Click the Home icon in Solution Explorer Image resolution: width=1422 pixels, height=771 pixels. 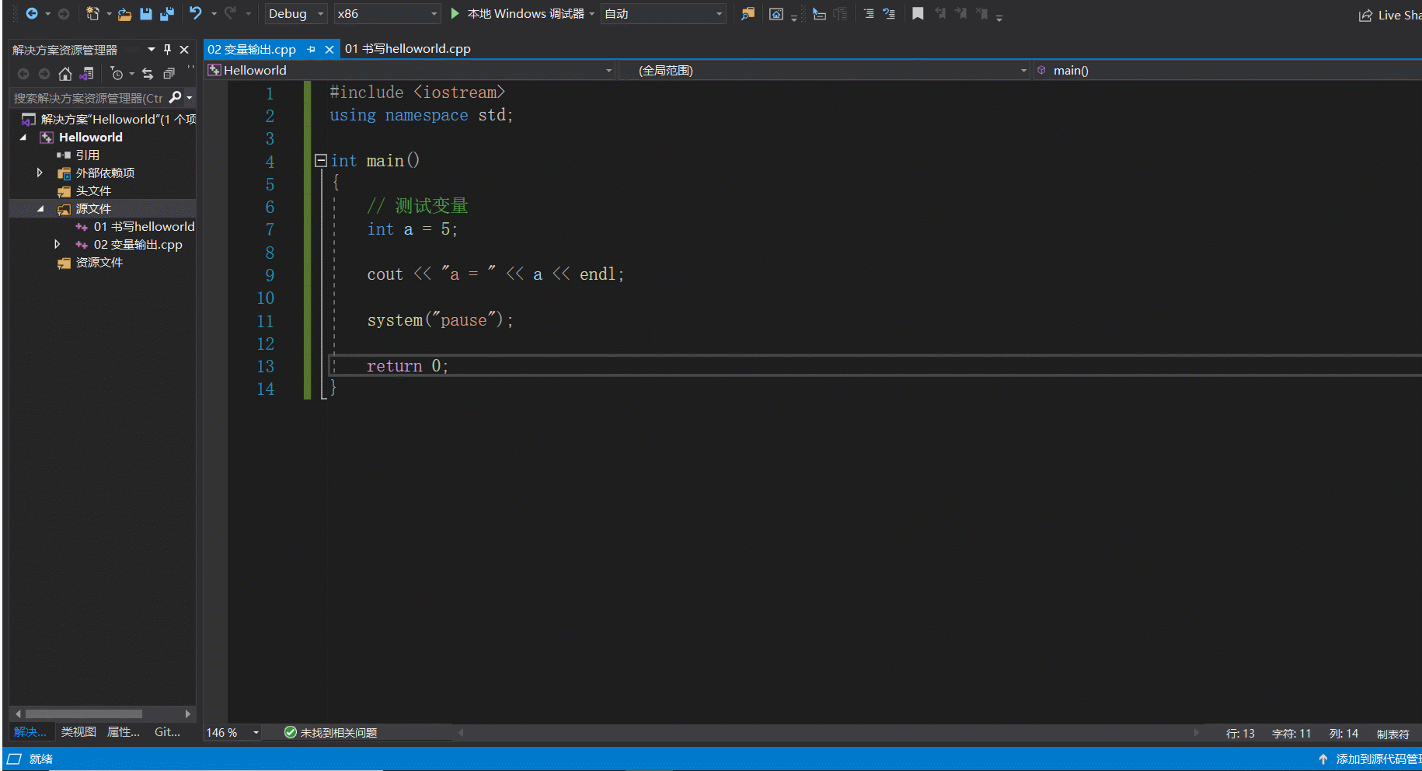(x=65, y=74)
